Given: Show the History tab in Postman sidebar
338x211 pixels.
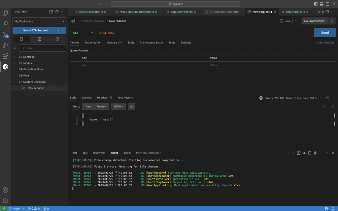Looking at the screenshot, I should click(57, 39).
